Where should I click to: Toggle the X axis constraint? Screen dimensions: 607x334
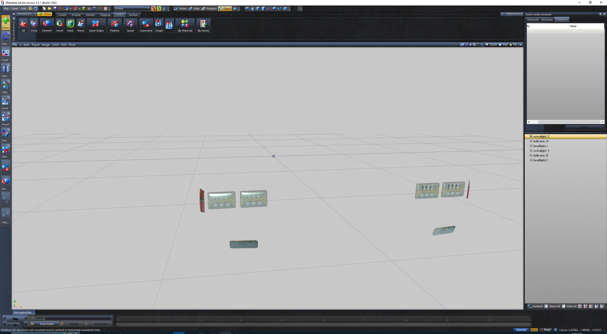click(154, 8)
